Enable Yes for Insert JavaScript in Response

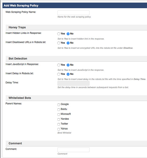click(x=59, y=65)
